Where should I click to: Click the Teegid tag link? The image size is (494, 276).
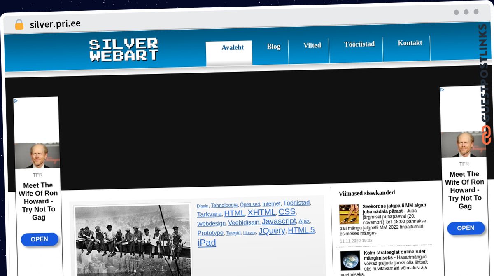(233, 233)
